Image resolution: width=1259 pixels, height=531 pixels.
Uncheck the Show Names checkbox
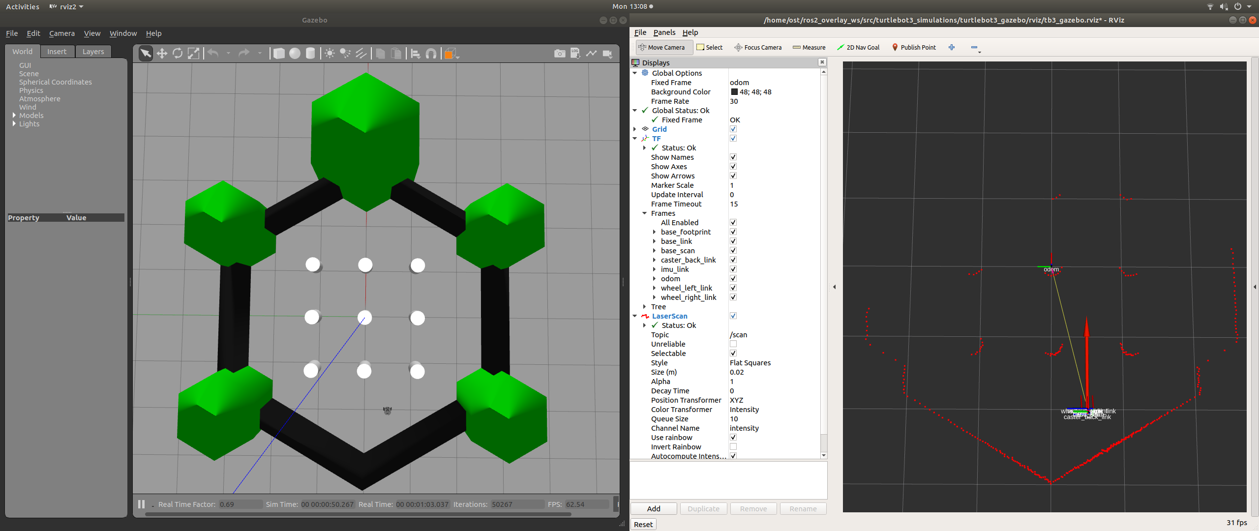[x=733, y=157]
